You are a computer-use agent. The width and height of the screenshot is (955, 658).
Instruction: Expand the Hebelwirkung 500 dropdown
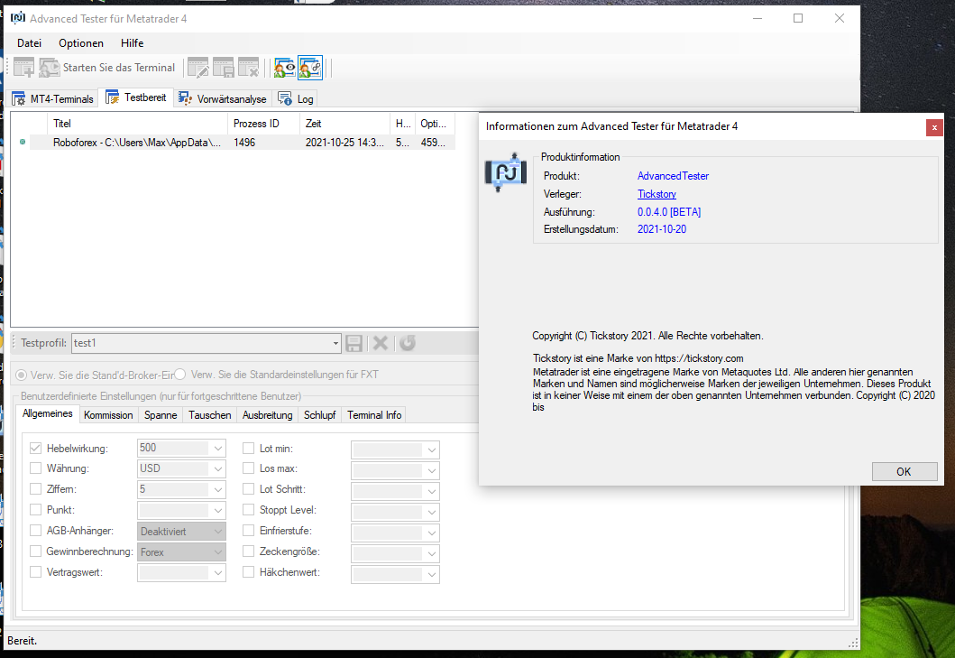[x=217, y=449]
